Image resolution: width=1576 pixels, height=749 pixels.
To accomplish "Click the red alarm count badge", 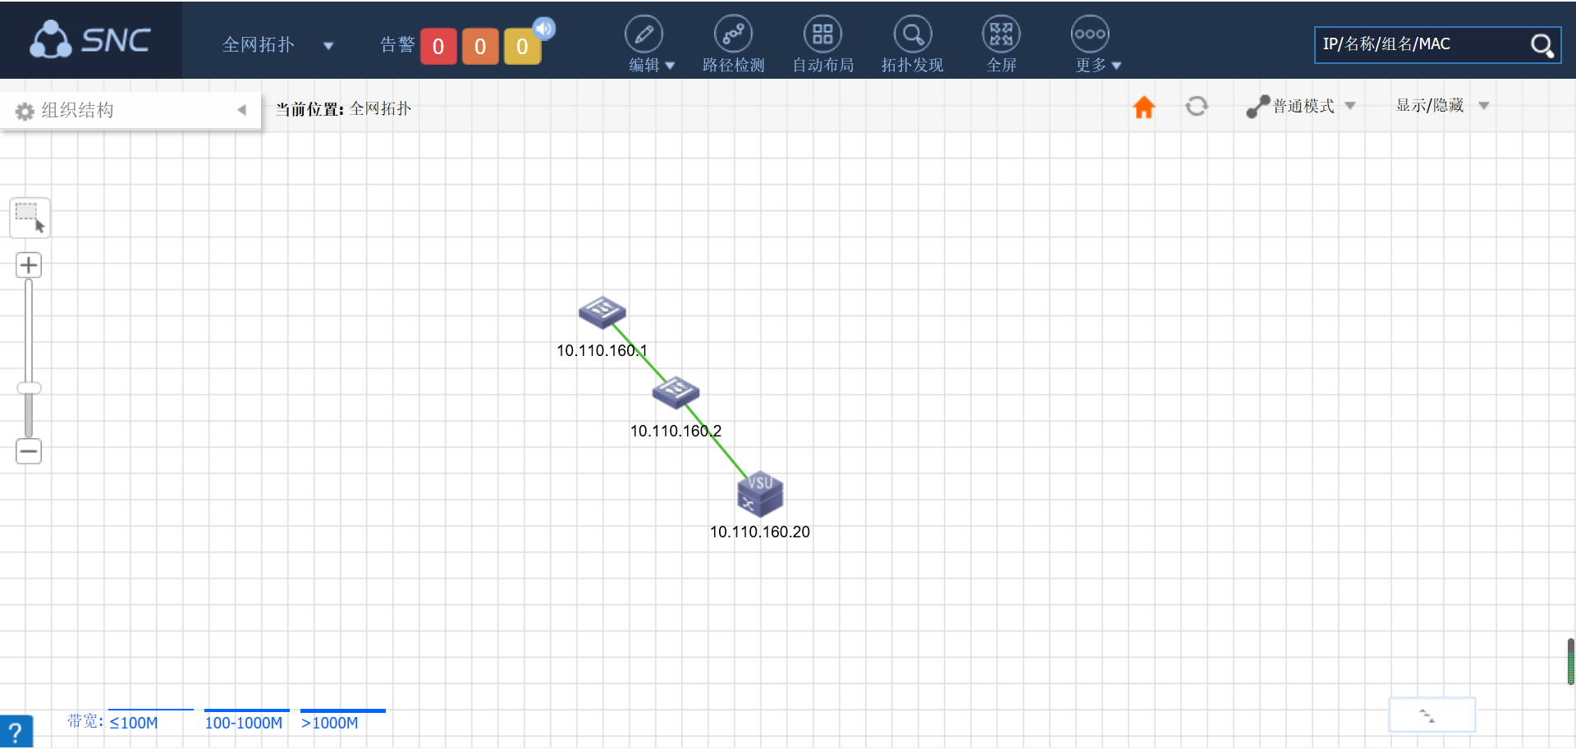I will (x=438, y=47).
